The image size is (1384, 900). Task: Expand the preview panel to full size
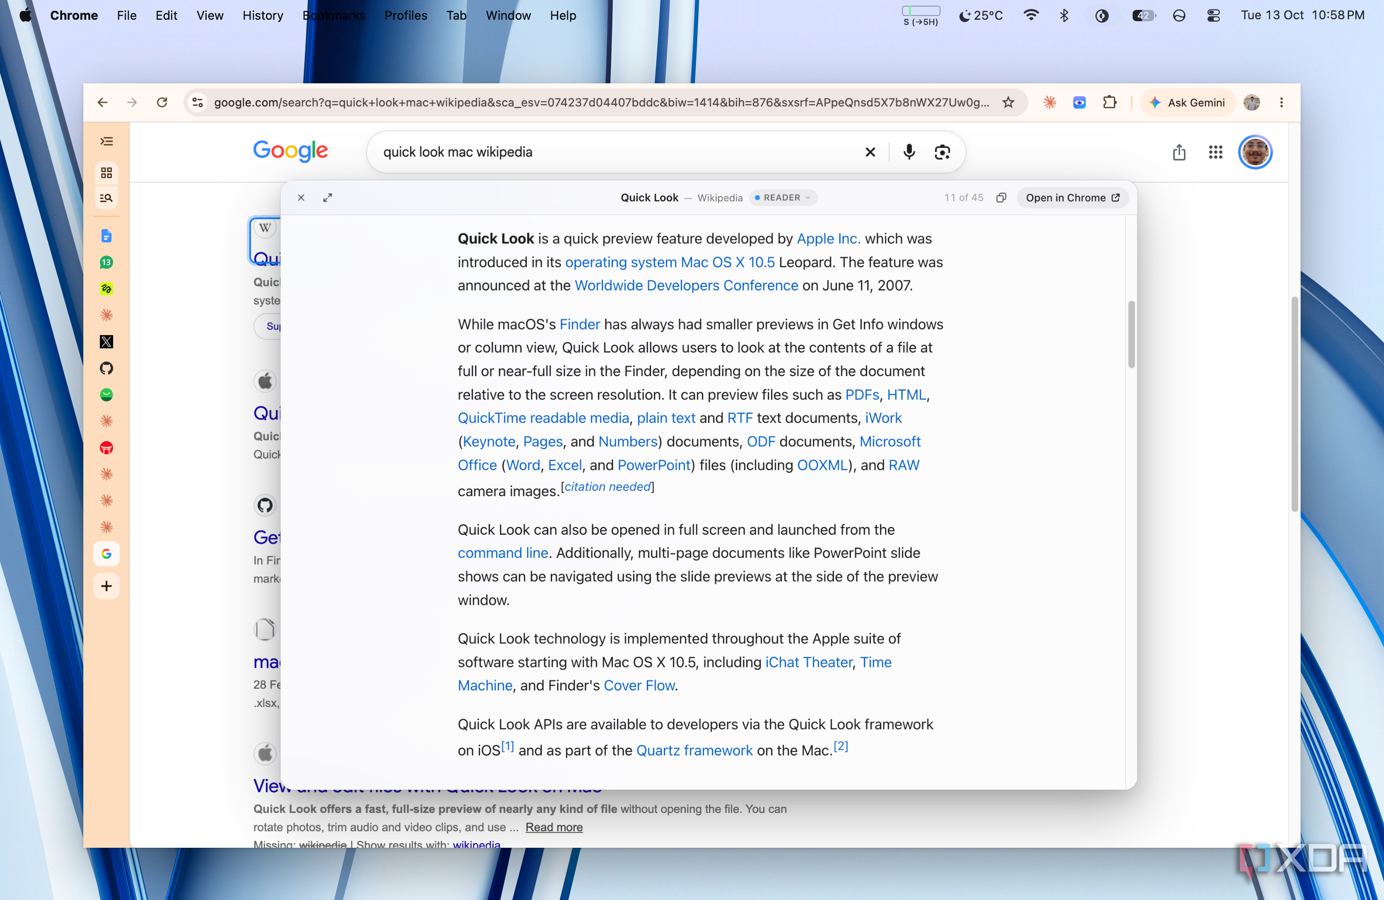click(x=328, y=198)
